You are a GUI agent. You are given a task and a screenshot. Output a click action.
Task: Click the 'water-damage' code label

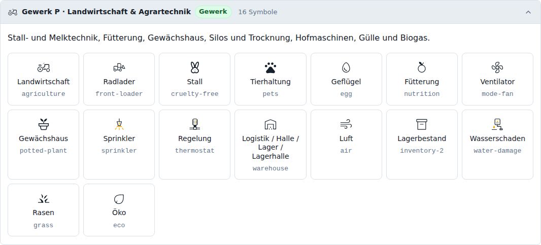pos(497,151)
